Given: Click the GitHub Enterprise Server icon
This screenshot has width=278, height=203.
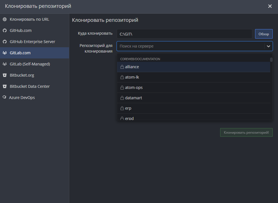Looking at the screenshot, I should tap(4, 41).
